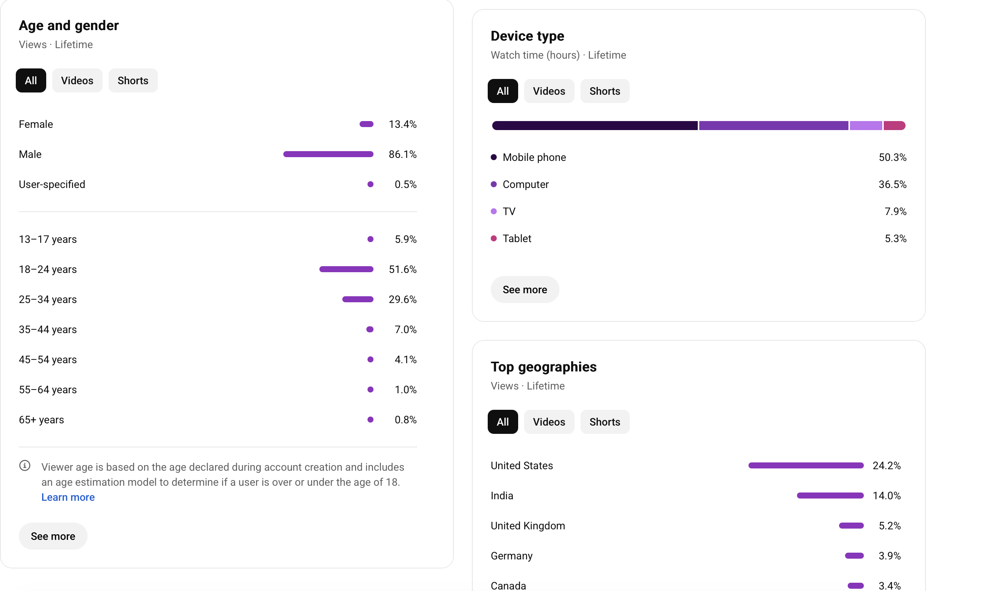Open the Learn more link
This screenshot has width=1004, height=591.
coord(68,497)
